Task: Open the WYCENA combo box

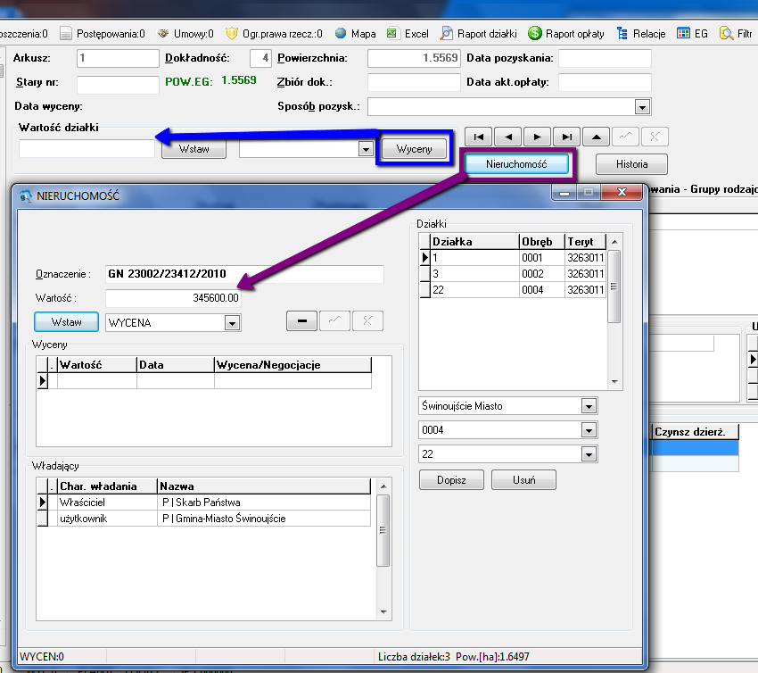Action: click(x=232, y=323)
